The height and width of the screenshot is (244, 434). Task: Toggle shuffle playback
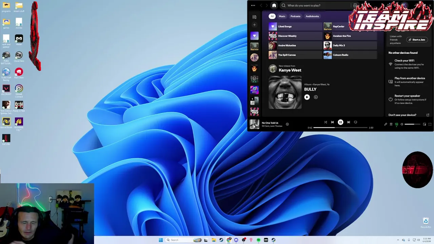(325, 122)
